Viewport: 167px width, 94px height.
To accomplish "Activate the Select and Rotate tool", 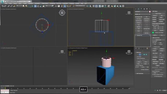I will 38,6.
